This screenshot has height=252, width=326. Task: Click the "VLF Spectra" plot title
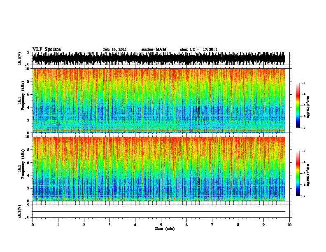click(x=47, y=49)
